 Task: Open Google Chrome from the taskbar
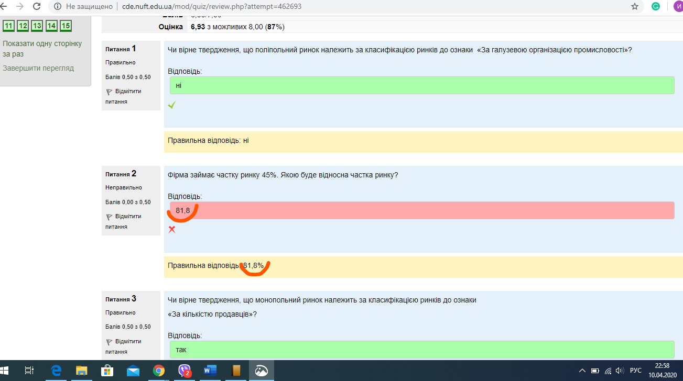158,370
